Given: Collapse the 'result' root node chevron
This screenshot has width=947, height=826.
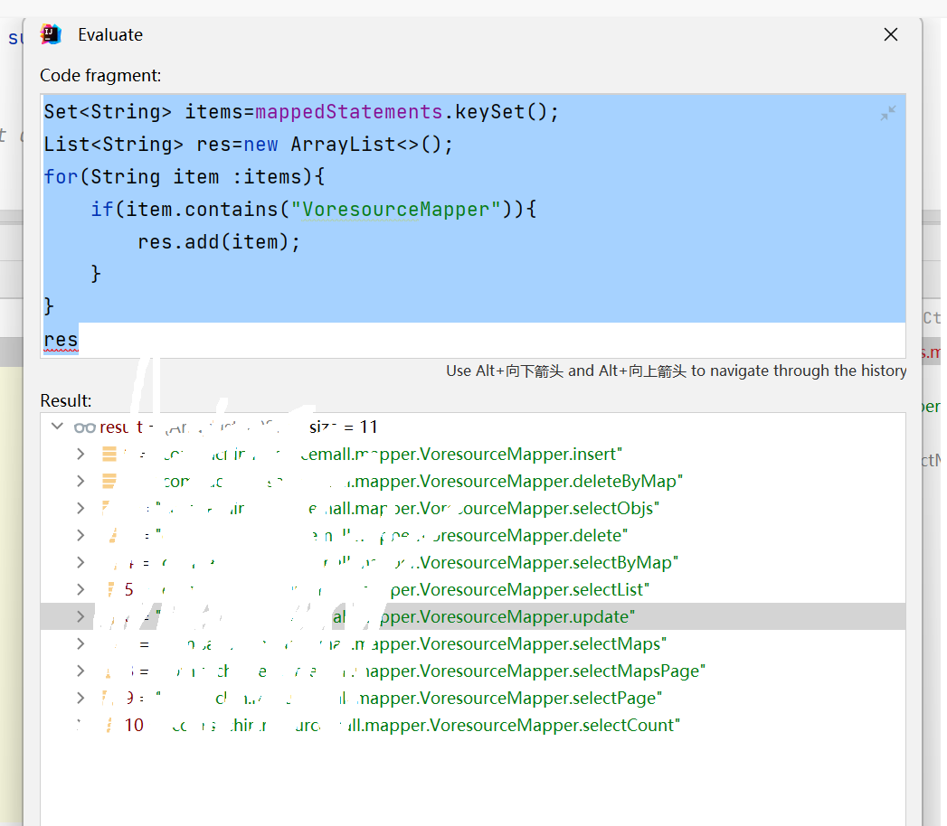Looking at the screenshot, I should tap(57, 426).
